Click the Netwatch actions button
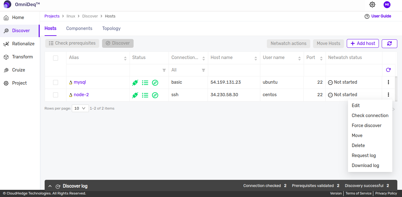Image resolution: width=402 pixels, height=197 pixels. (x=288, y=43)
